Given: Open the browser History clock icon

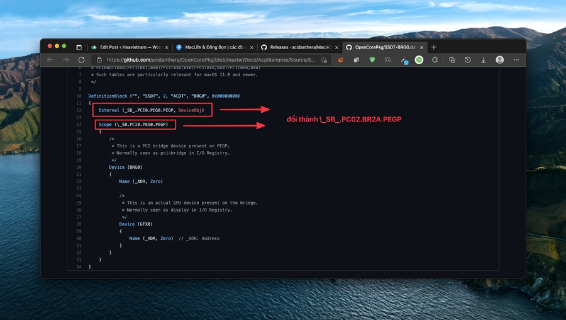Looking at the screenshot, I should coord(467,60).
